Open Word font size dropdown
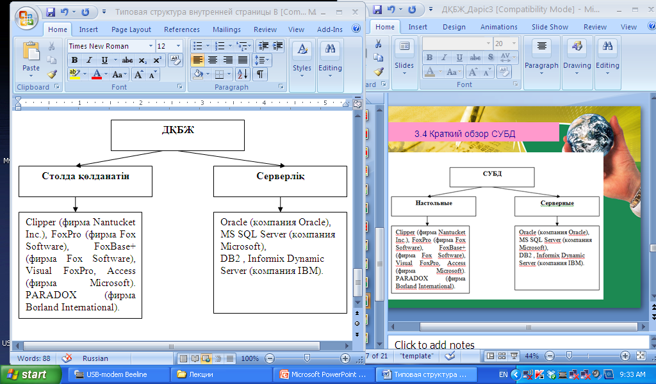This screenshot has width=656, height=384. coord(179,46)
